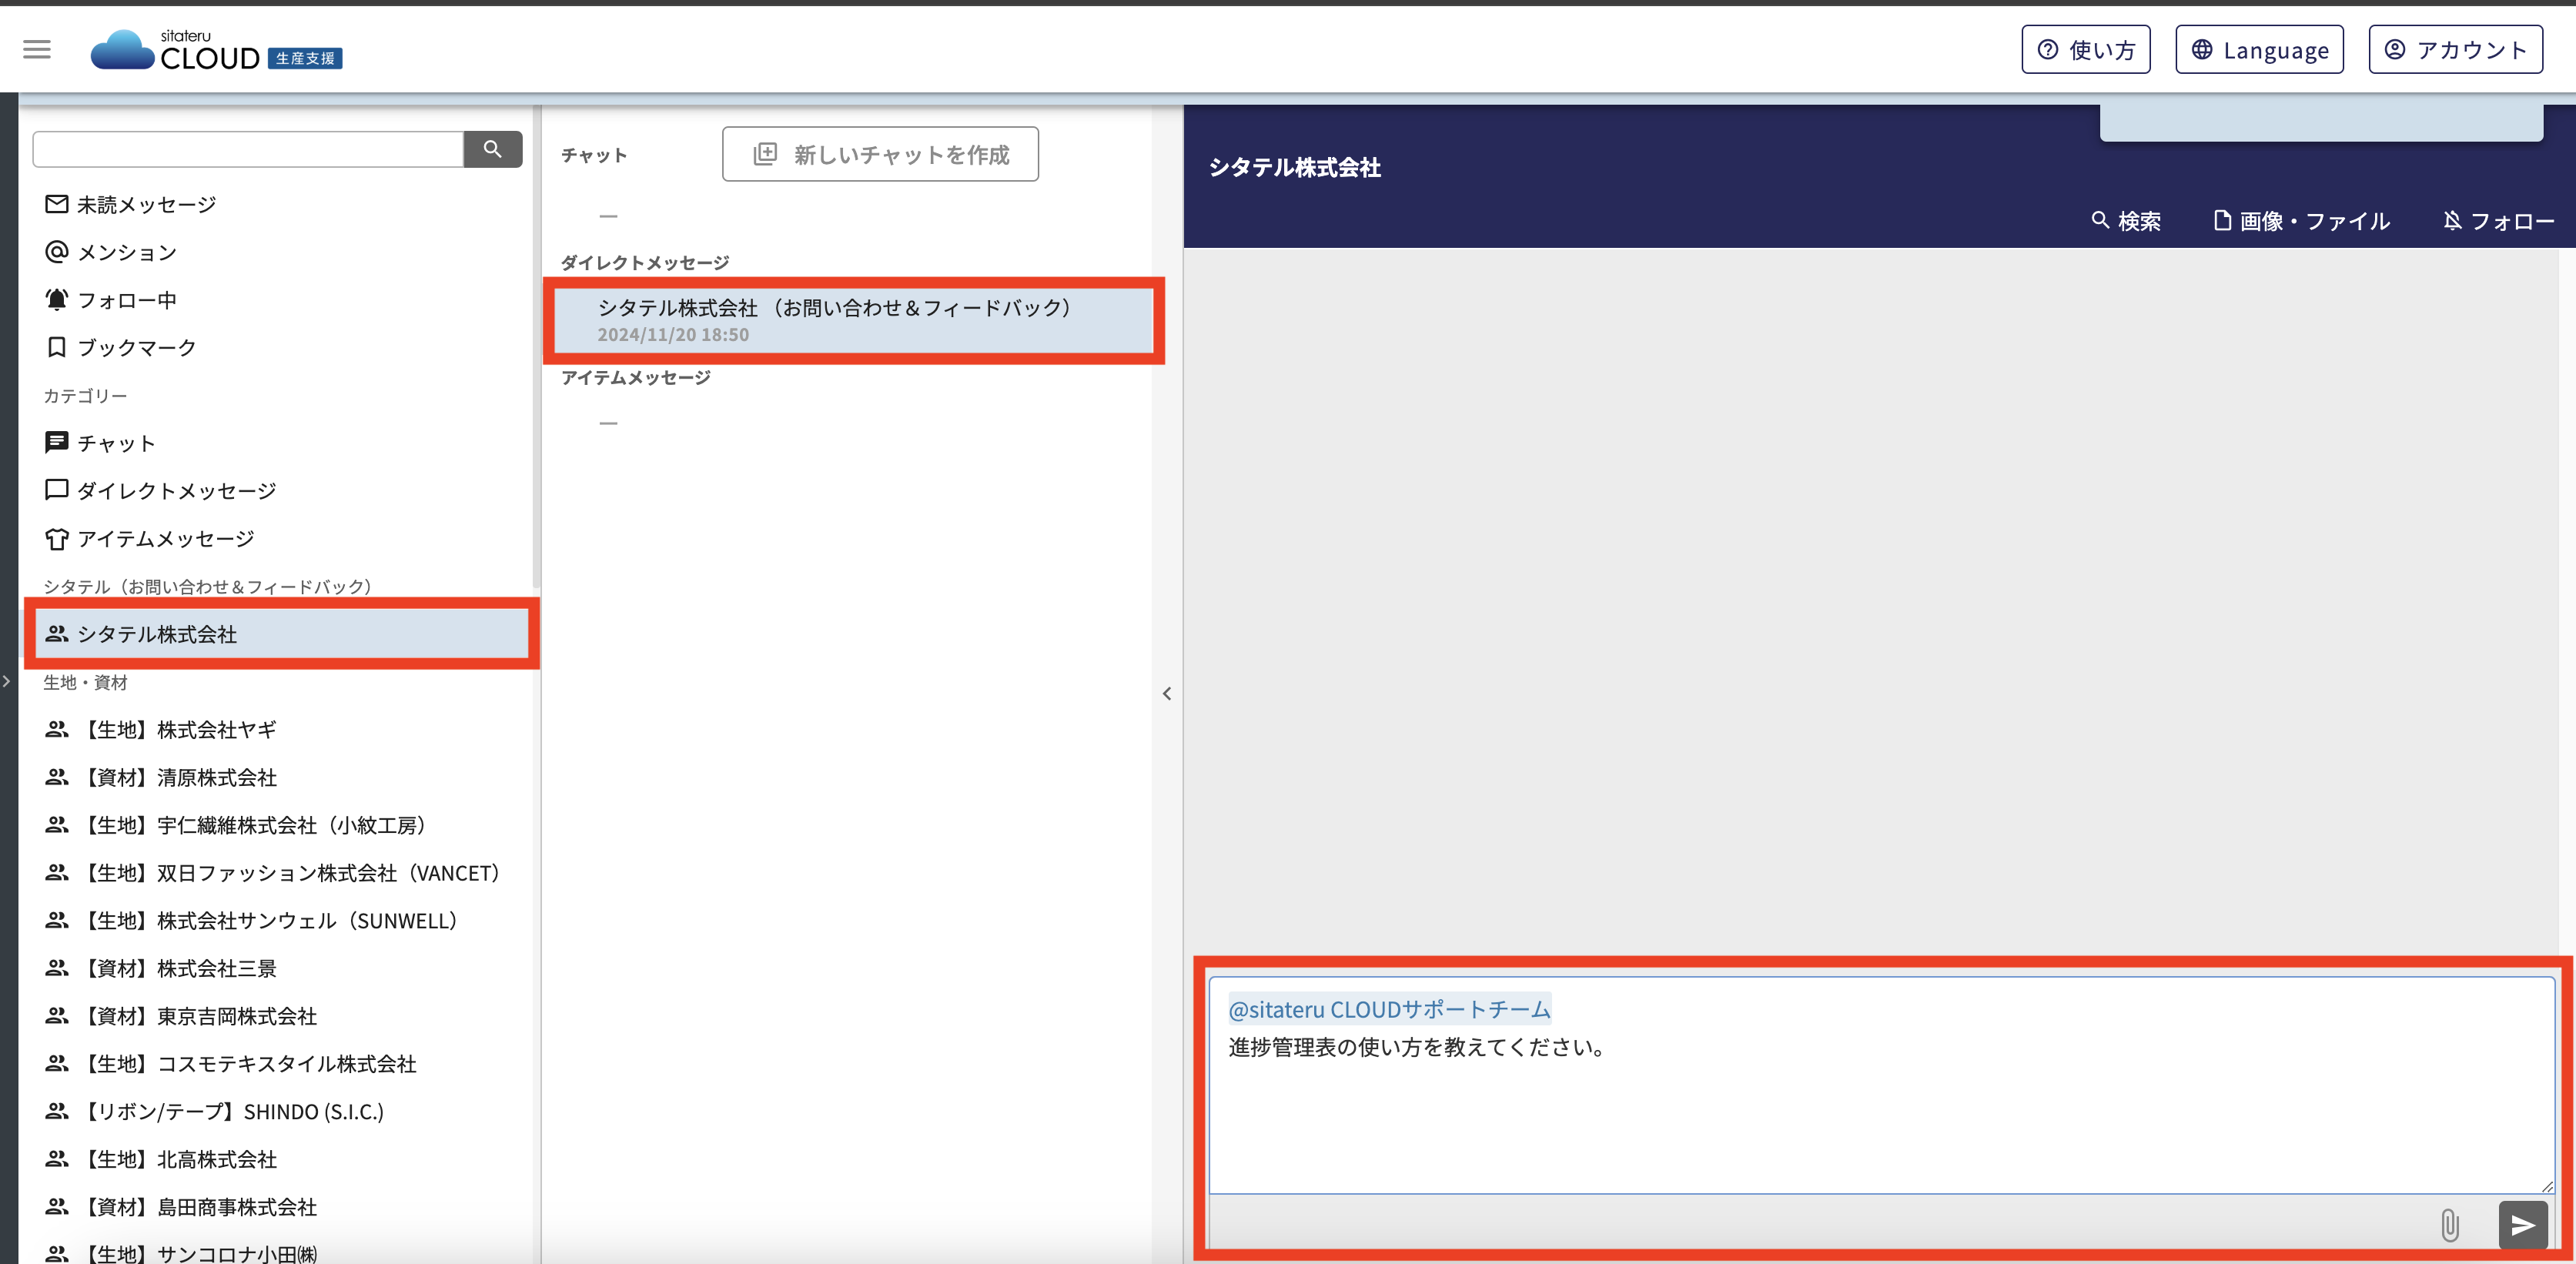Toggle フォロー for this chat
This screenshot has height=1264, width=2576.
pos(2498,220)
